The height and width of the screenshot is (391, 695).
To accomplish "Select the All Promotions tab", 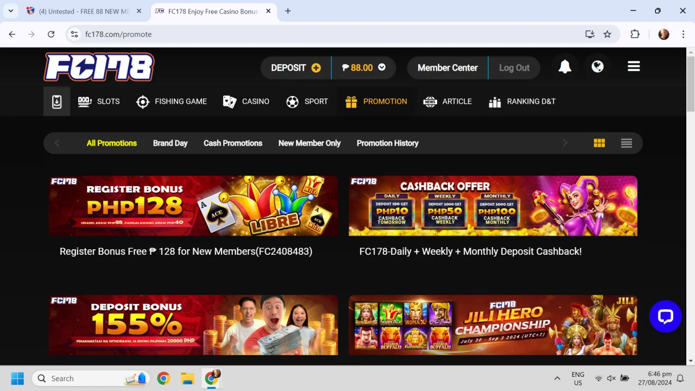I will tap(112, 143).
